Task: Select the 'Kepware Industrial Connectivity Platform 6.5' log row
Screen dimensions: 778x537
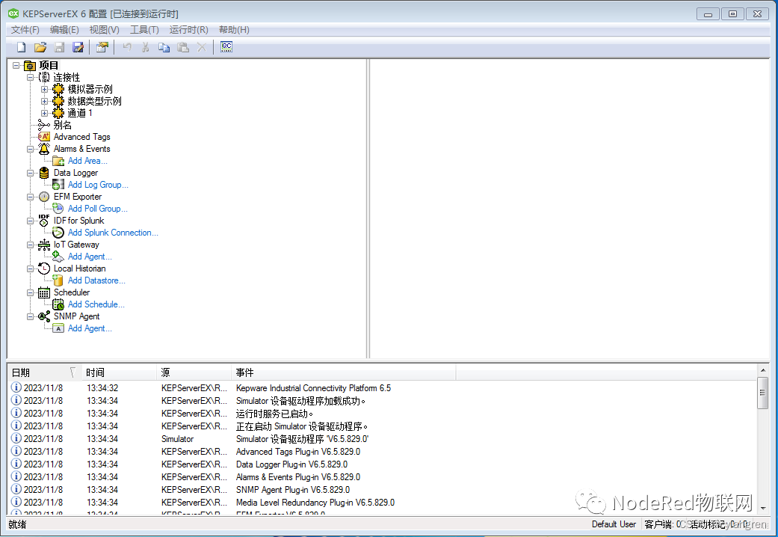Action: [x=383, y=388]
